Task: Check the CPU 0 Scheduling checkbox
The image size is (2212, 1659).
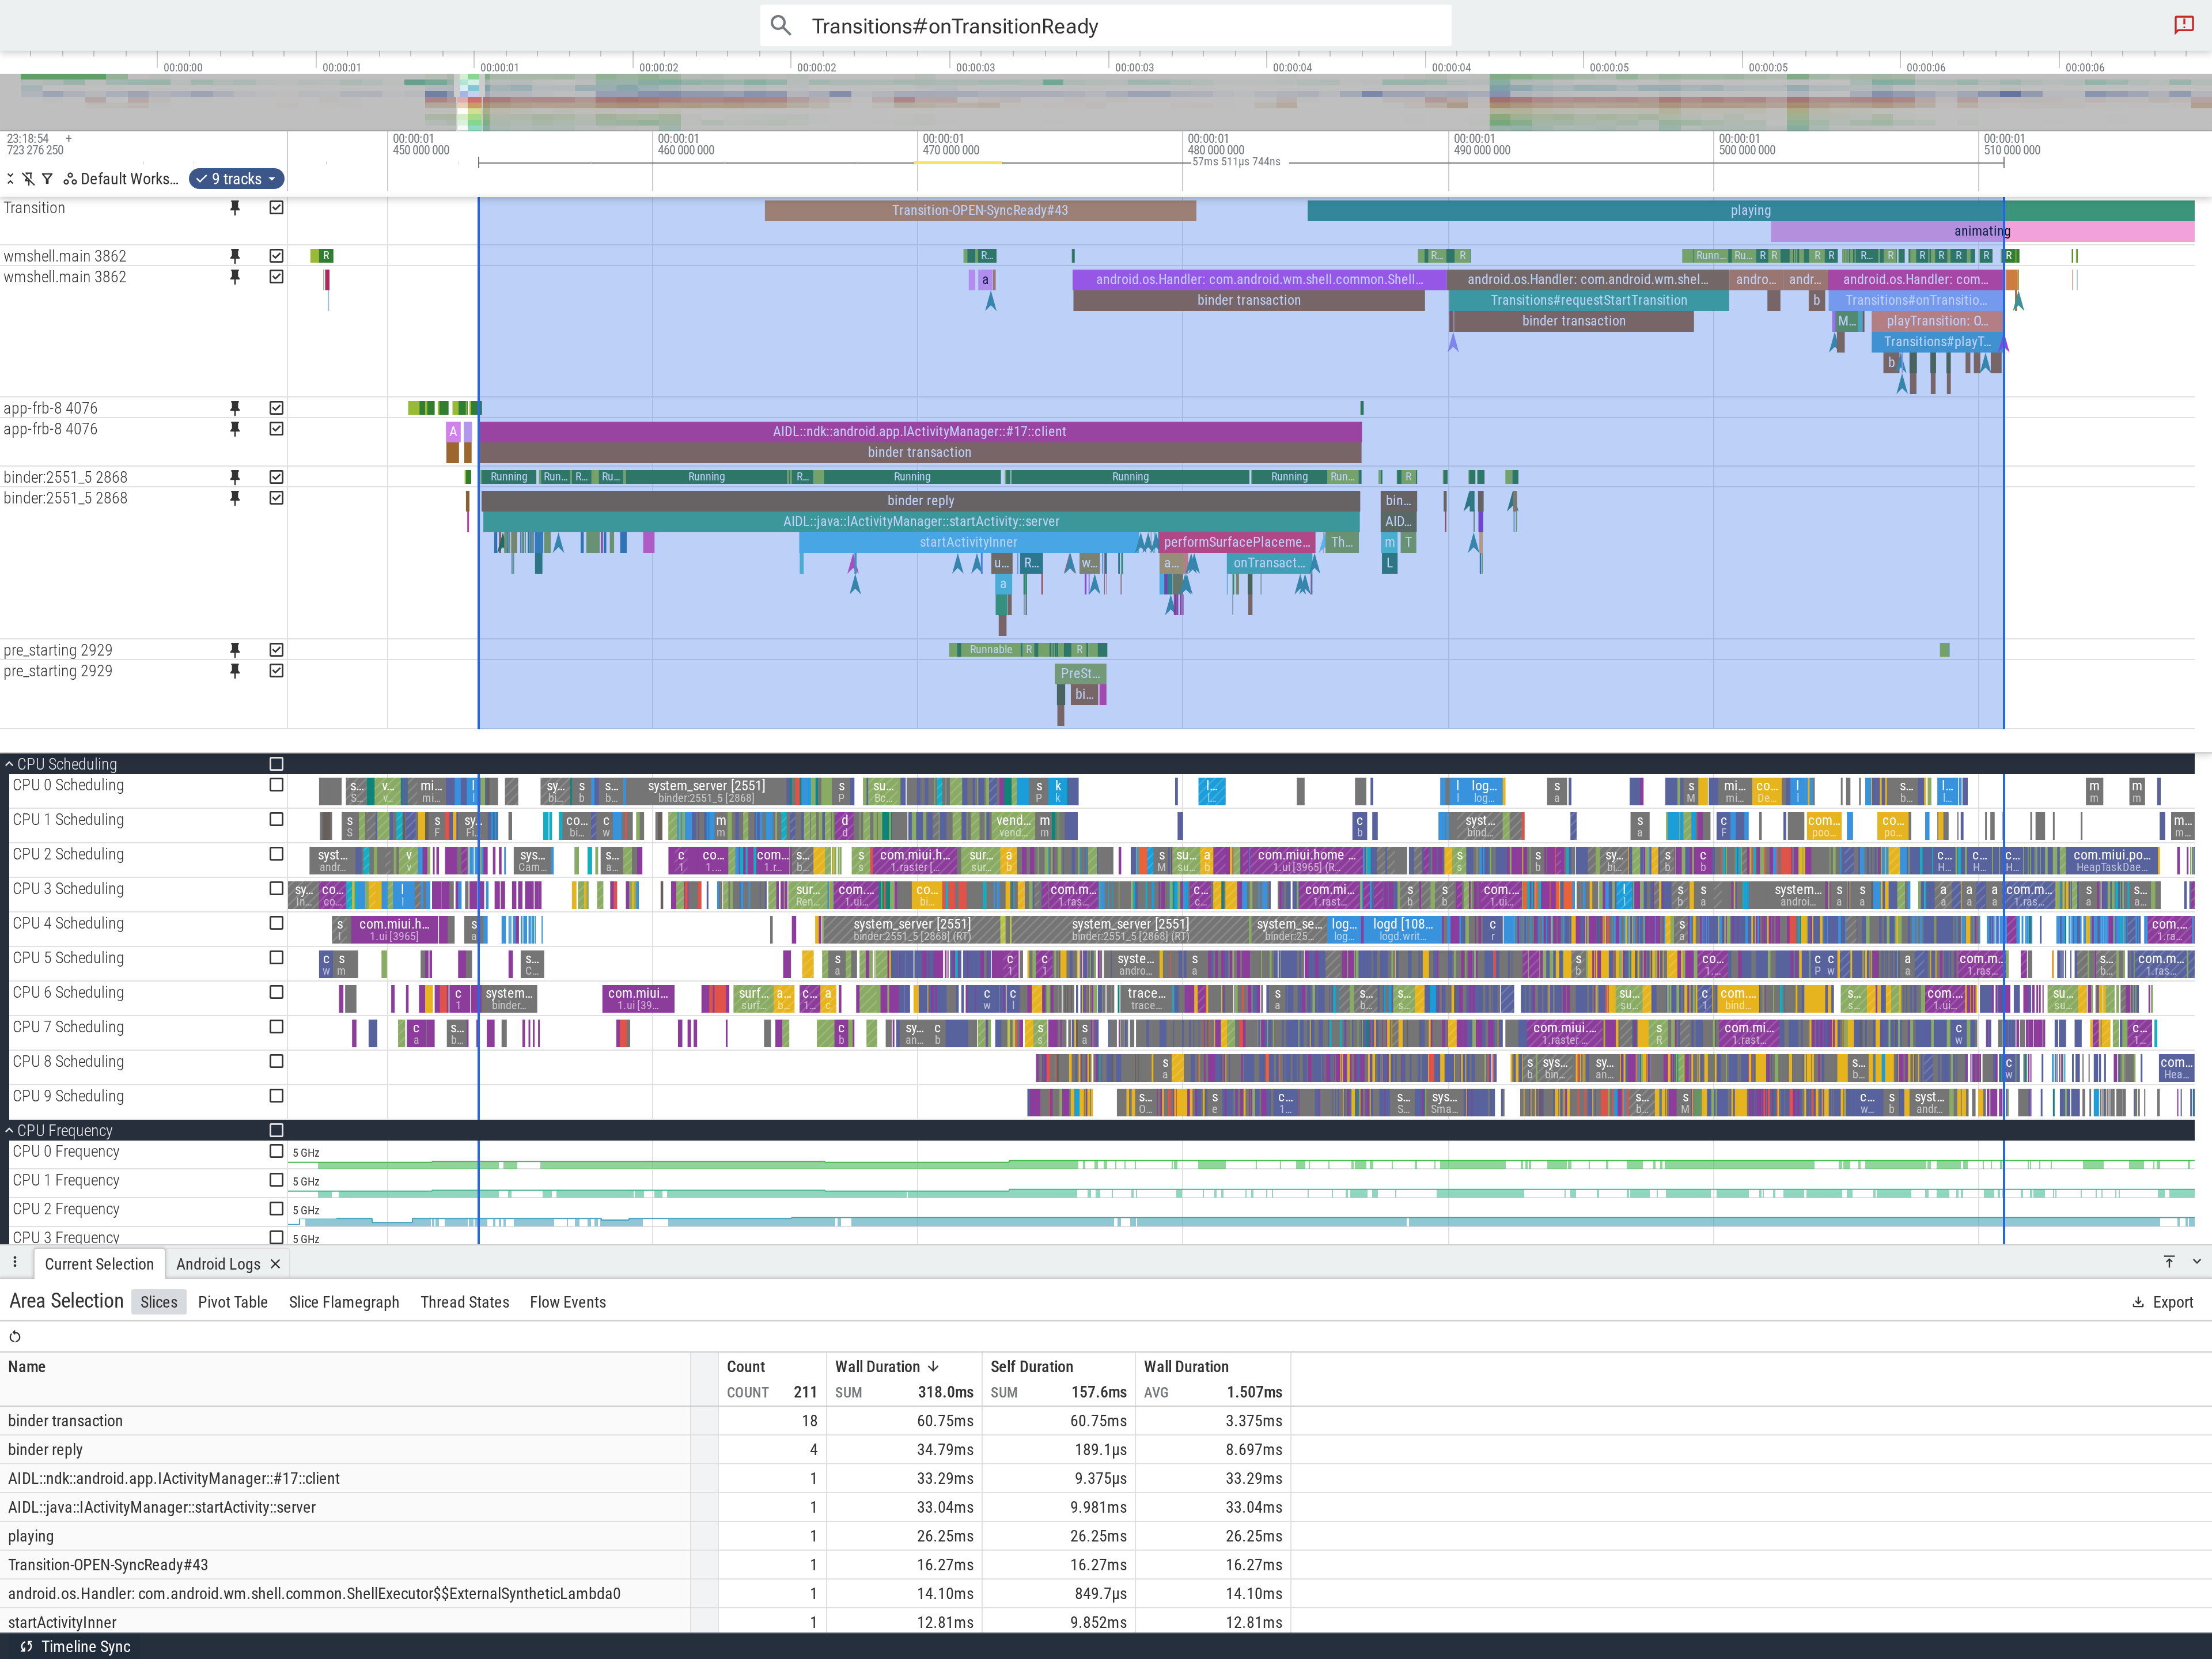Action: (x=277, y=785)
